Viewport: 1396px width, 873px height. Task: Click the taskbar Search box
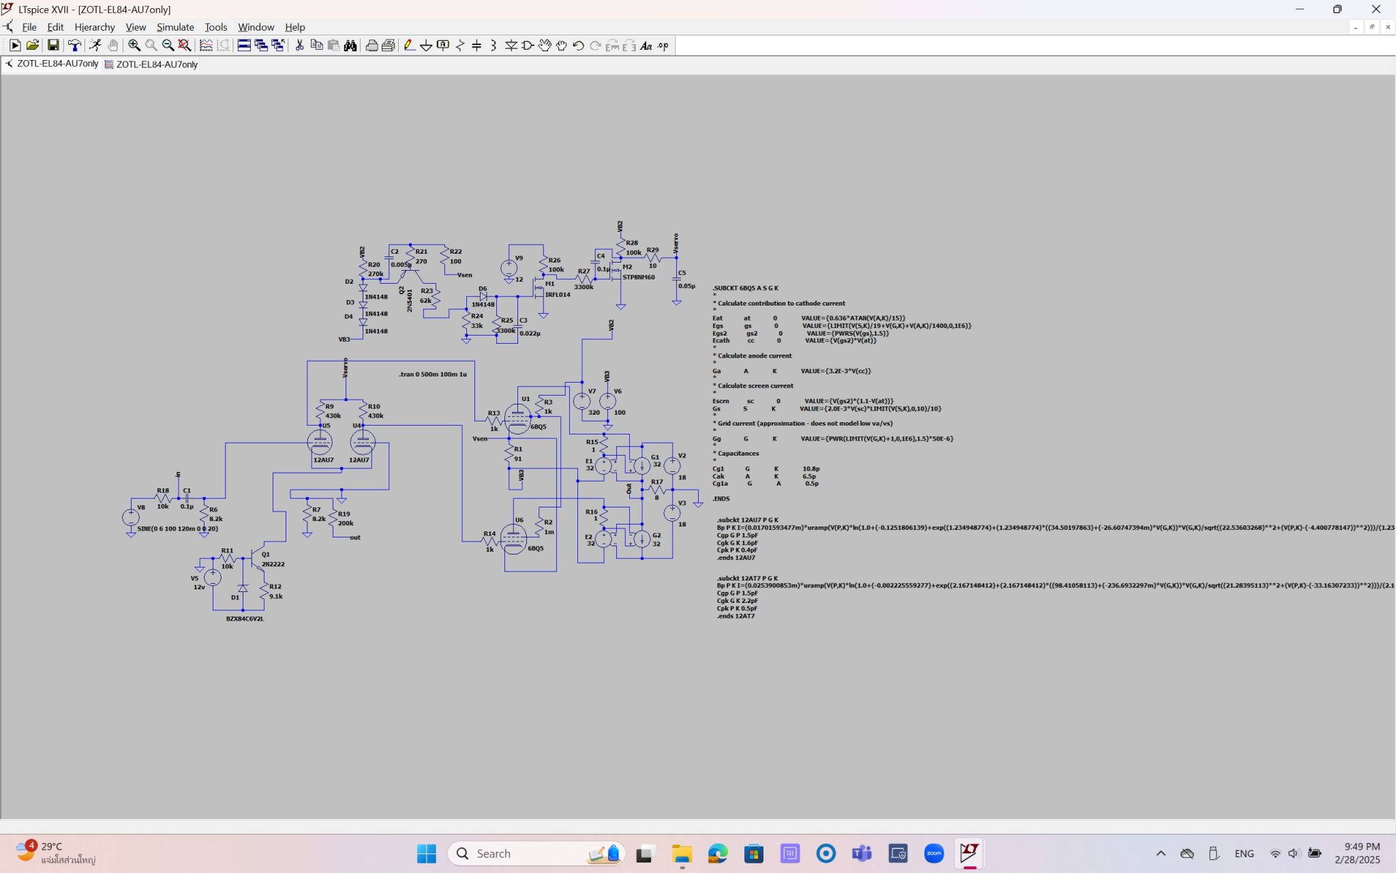point(536,853)
